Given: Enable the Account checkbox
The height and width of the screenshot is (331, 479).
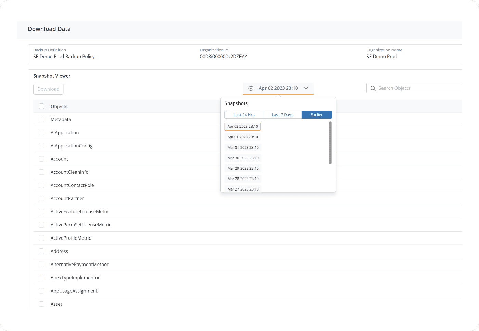Looking at the screenshot, I should (41, 159).
